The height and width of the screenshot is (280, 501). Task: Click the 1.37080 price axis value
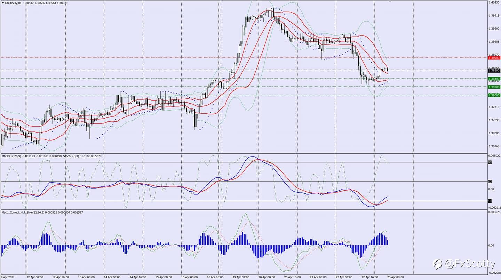[494, 133]
